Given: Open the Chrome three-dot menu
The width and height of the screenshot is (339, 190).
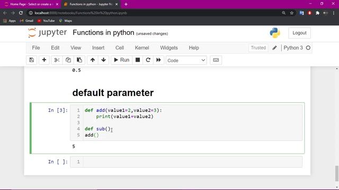Looking at the screenshot, I should pyautogui.click(x=333, y=13).
